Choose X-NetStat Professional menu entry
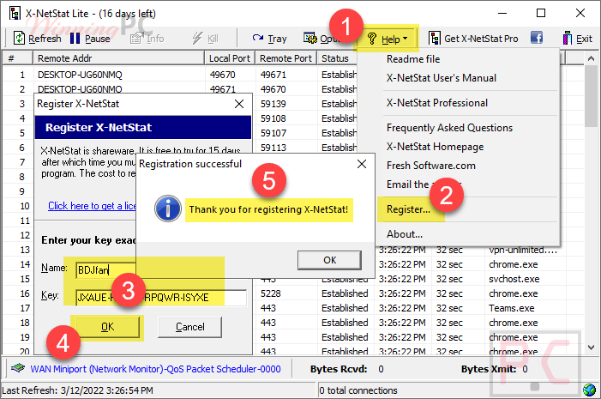The height and width of the screenshot is (399, 601). point(436,103)
